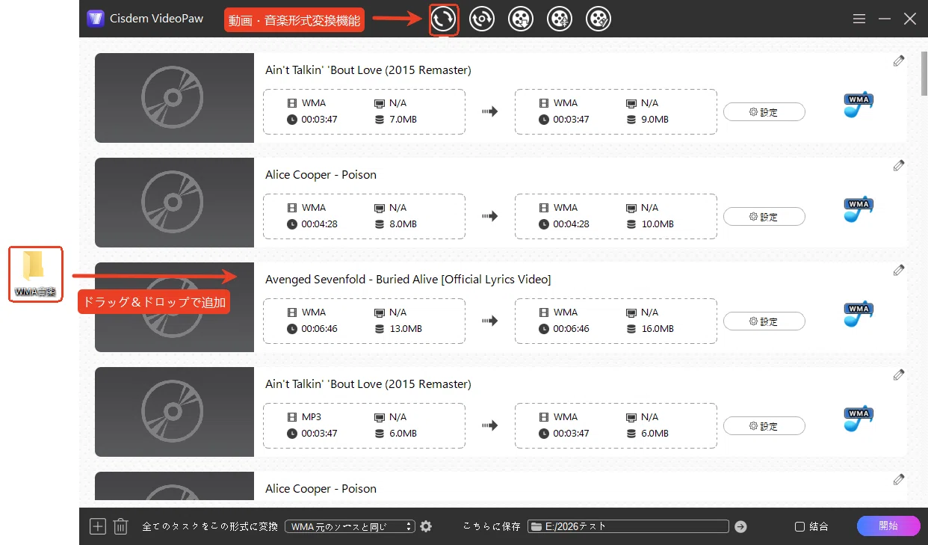The image size is (928, 545).
Task: Click the E:/2026テスト save path field
Action: pyautogui.click(x=628, y=526)
